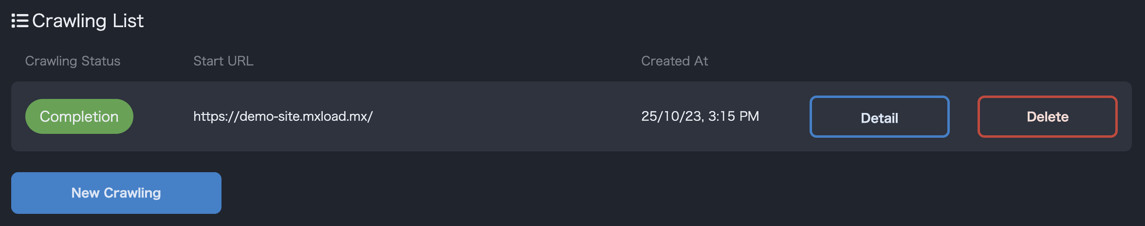Click the https://demo-site.mxload.mx/ URL text
1145x226 pixels.
(283, 116)
